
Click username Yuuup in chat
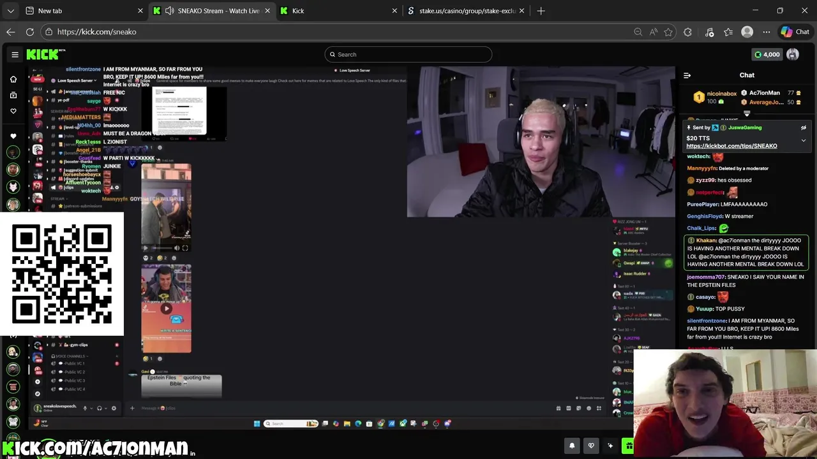click(x=704, y=309)
